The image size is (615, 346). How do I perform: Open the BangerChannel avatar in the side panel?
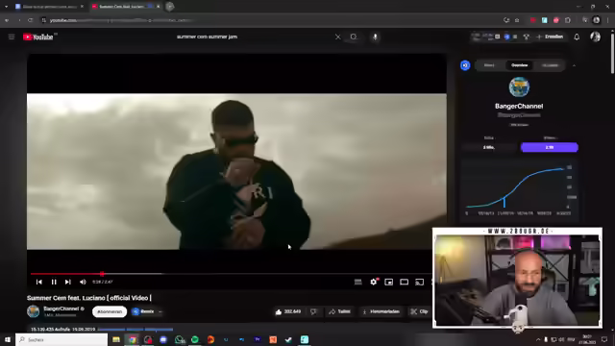pos(519,86)
